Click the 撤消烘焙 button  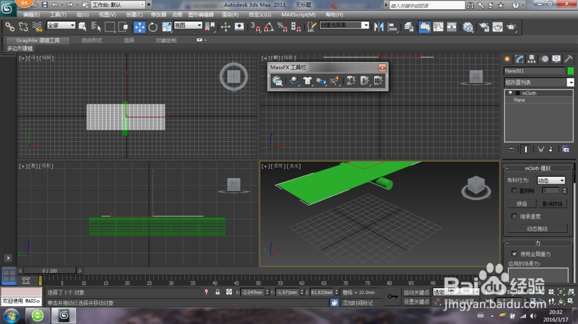[x=552, y=204]
